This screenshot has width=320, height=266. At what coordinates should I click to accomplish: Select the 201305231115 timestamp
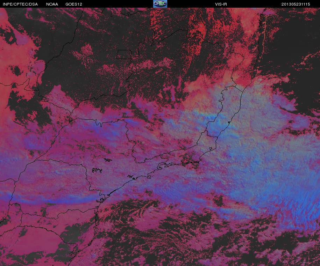click(x=296, y=4)
